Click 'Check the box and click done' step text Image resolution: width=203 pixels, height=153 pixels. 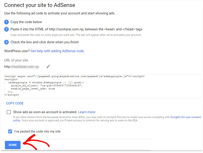pyautogui.click(x=45, y=42)
